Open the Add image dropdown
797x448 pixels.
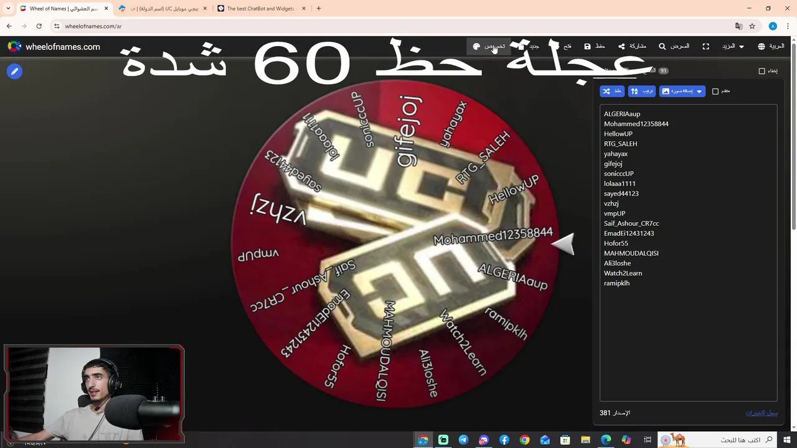[682, 91]
